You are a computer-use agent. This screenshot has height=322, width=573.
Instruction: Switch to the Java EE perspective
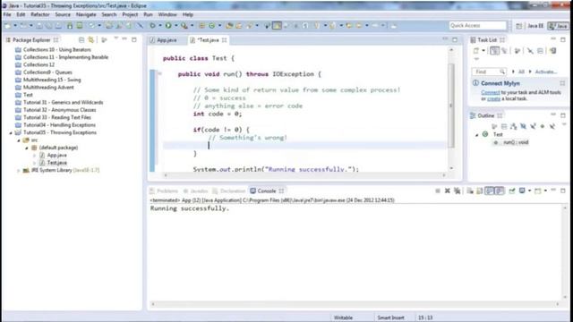tap(535, 26)
